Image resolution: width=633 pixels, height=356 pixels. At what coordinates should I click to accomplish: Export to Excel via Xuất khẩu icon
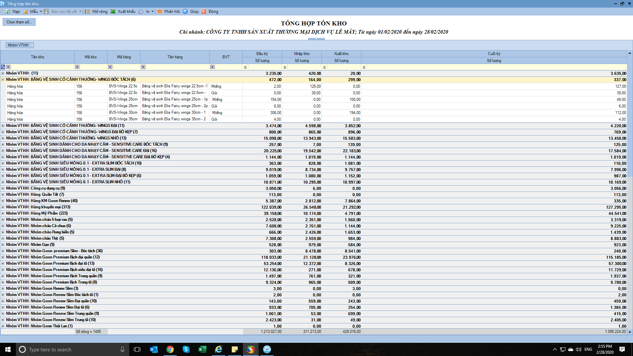pos(113,12)
